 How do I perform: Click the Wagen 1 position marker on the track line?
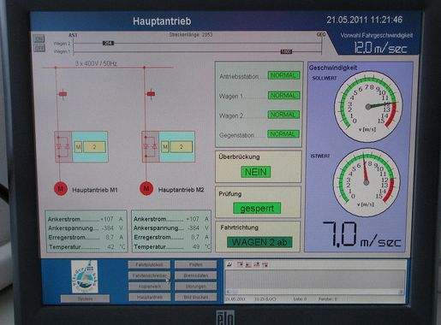(286, 51)
